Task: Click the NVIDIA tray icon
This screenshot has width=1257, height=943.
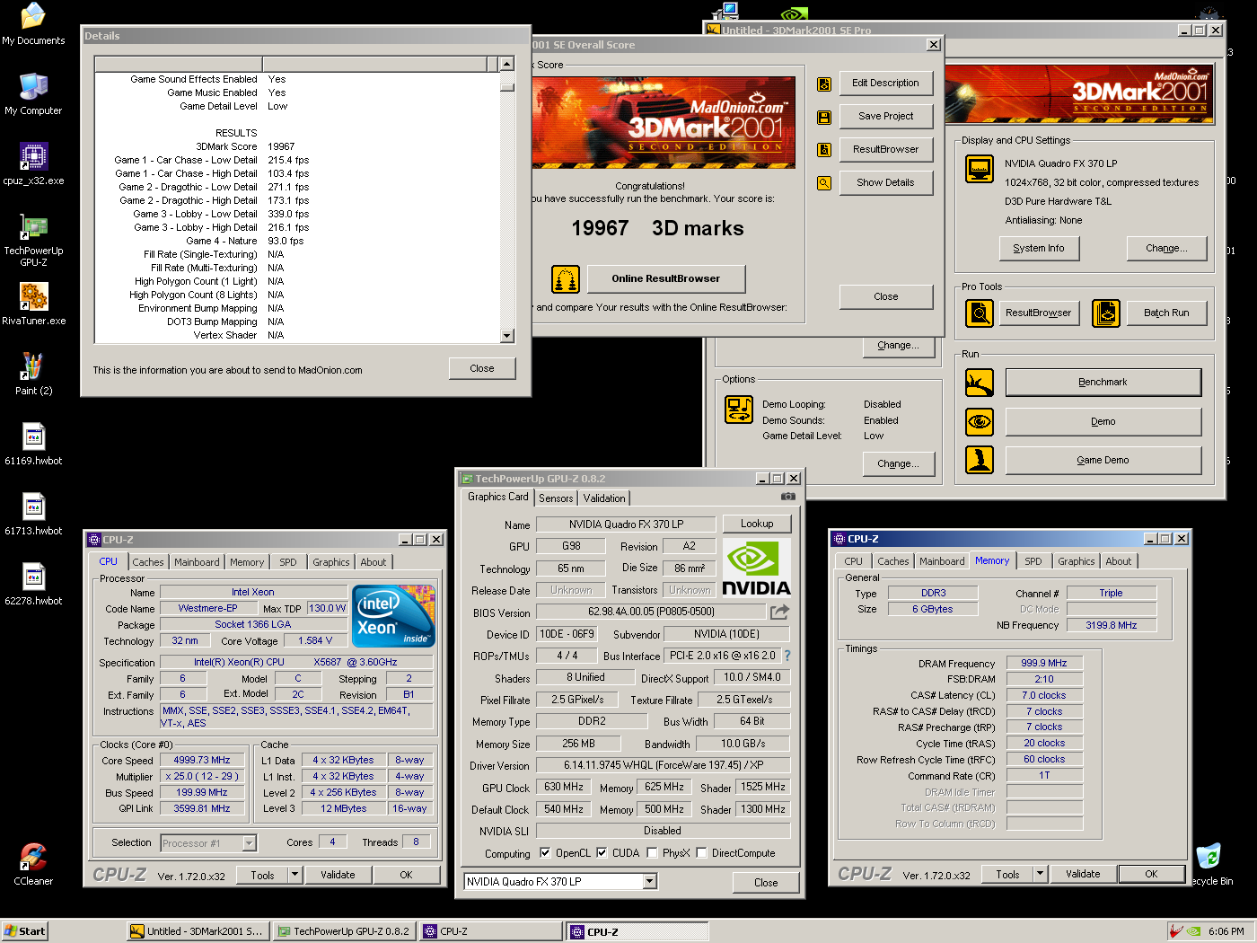Action: point(1193,931)
